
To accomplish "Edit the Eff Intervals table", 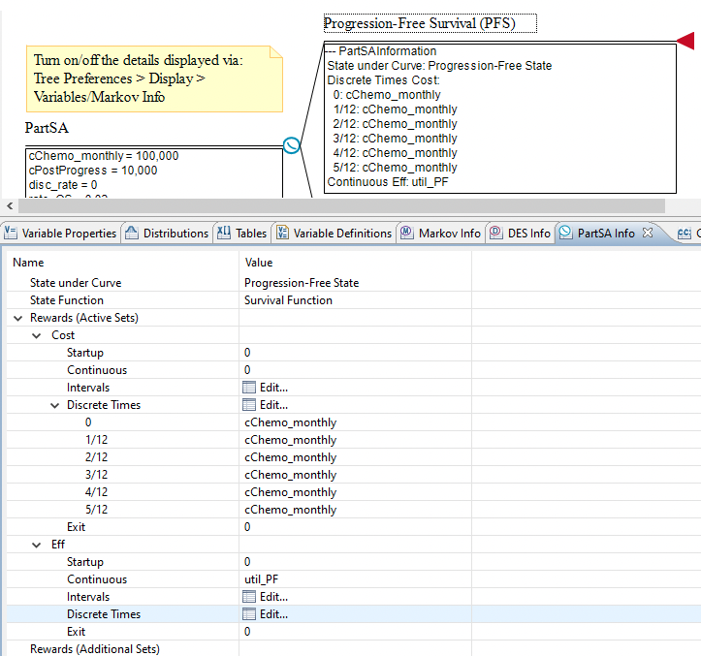I will (x=266, y=597).
